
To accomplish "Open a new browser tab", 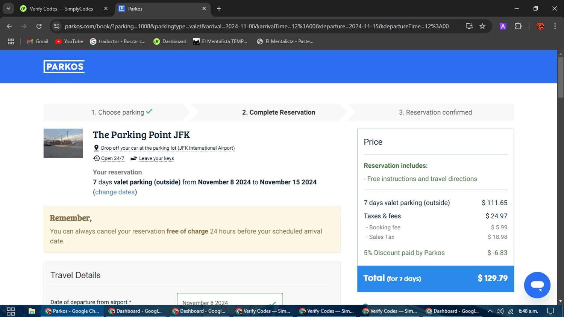I will 219,9.
